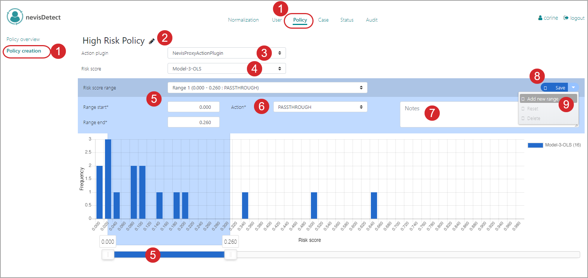Switch to the Normalization tab
This screenshot has height=278, width=588.
pos(243,20)
